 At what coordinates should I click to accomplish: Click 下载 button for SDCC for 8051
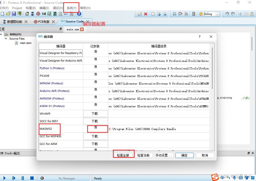pos(96,121)
